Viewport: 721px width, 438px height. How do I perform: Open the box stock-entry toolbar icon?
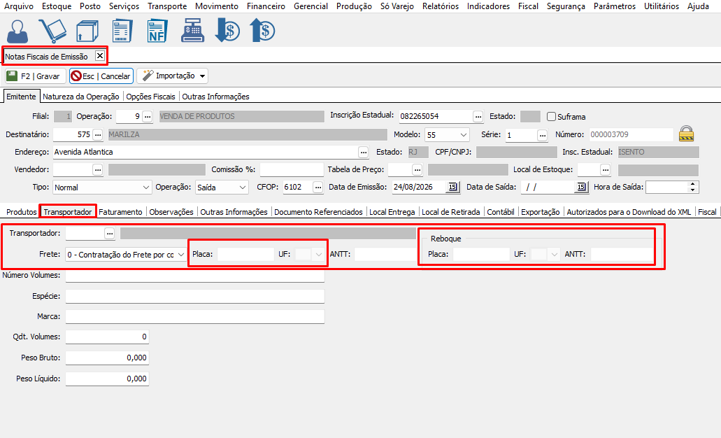point(87,31)
